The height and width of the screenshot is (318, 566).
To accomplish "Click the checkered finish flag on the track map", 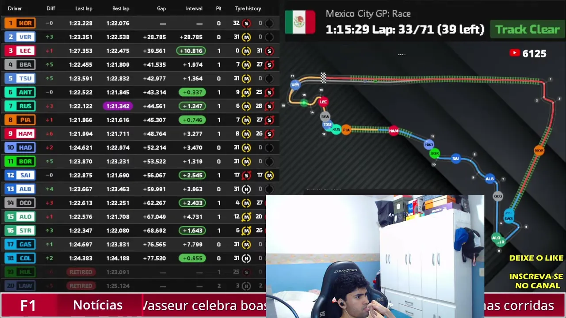I will point(323,77).
